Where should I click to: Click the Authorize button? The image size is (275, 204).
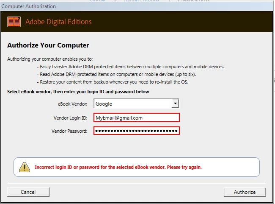[245, 192]
